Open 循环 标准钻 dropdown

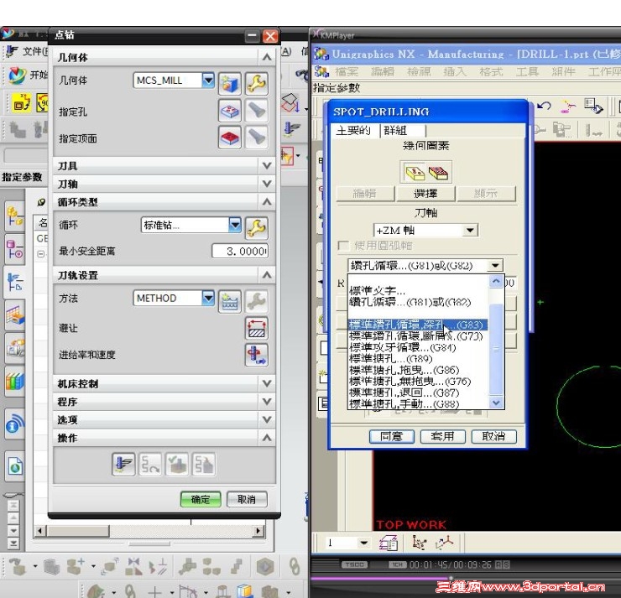[235, 225]
